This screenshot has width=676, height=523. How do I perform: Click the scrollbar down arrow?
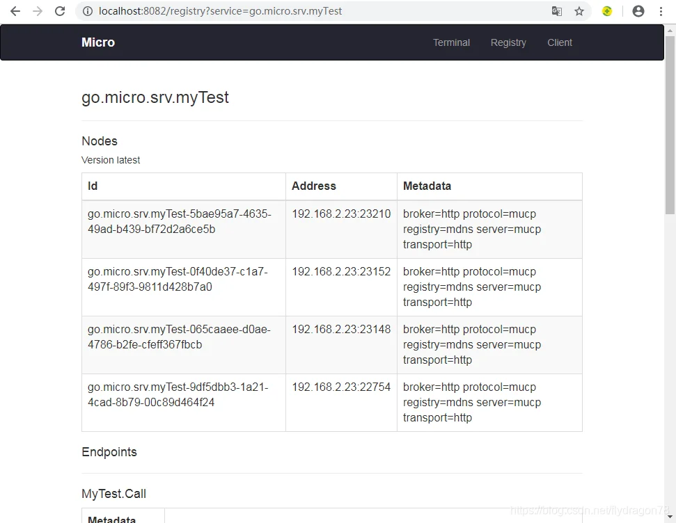point(670,516)
